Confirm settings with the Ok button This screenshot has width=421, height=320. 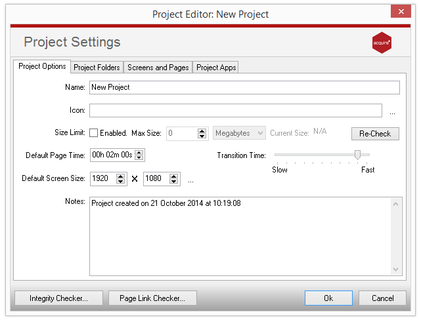(328, 298)
